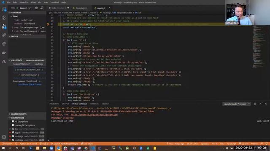Click Launch Node Program in status bar
The width and height of the screenshot is (270, 151).
(x=65, y=143)
